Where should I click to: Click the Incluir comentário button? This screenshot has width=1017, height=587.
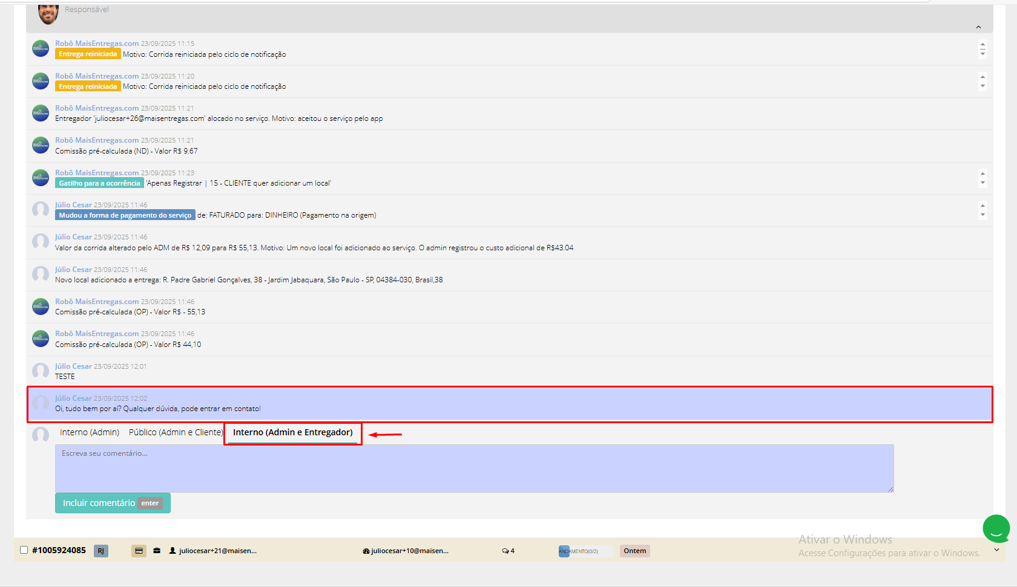113,503
